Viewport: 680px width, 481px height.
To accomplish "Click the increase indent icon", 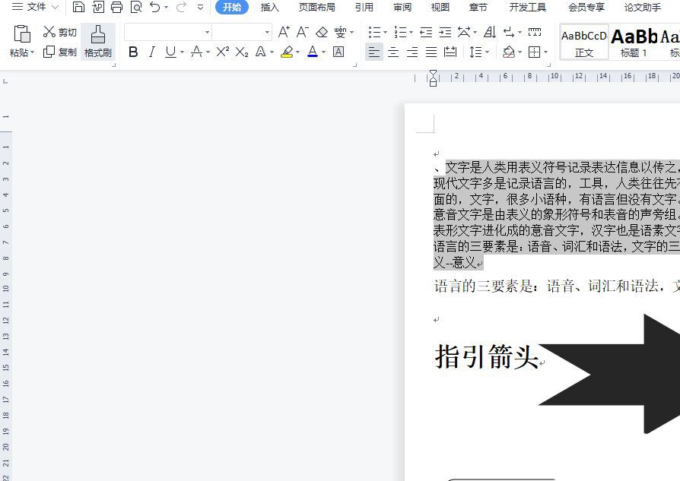I will click(445, 32).
